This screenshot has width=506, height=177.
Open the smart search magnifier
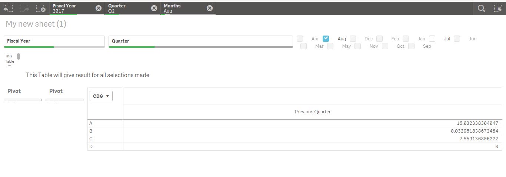[482, 8]
